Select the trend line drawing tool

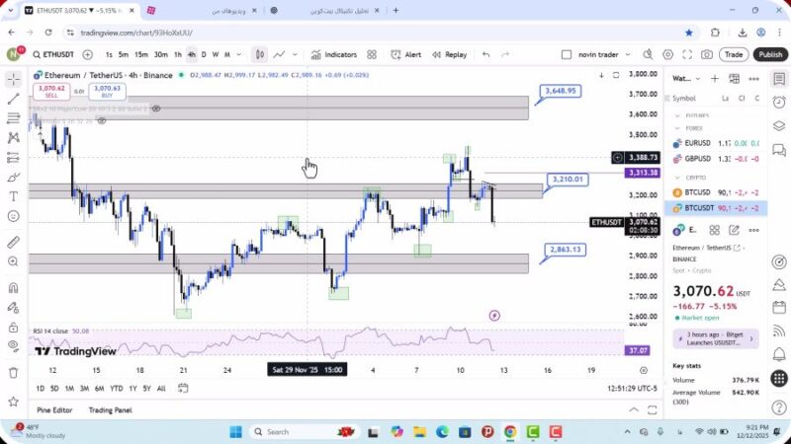[13, 99]
